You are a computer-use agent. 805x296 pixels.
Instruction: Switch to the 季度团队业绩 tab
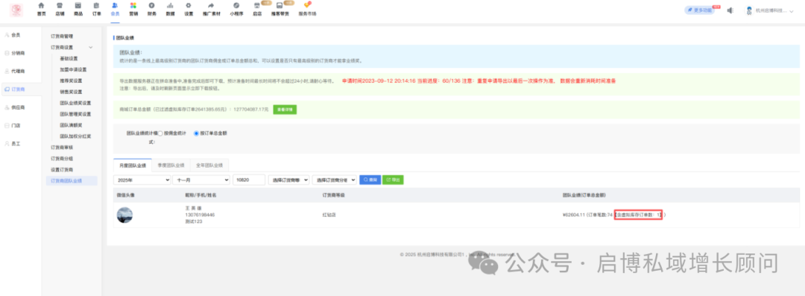[171, 166]
